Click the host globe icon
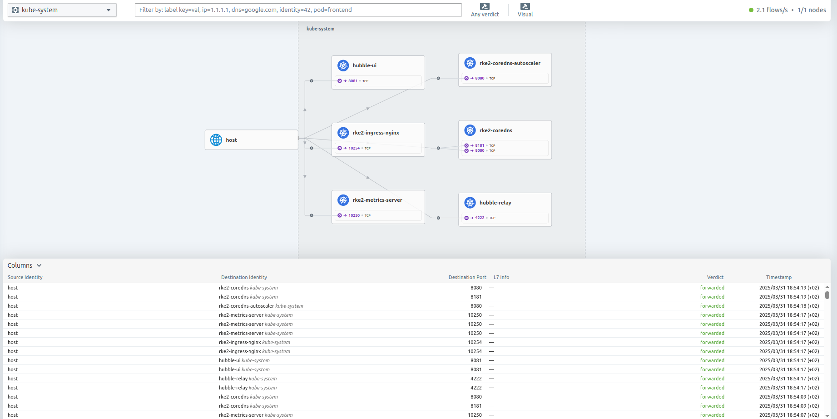Screen dimensions: 837x419 216,140
